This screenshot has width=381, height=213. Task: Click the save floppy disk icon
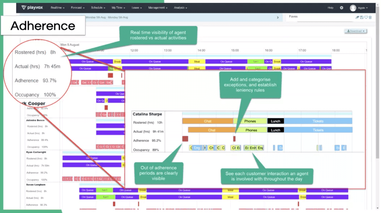pyautogui.click(x=361, y=17)
